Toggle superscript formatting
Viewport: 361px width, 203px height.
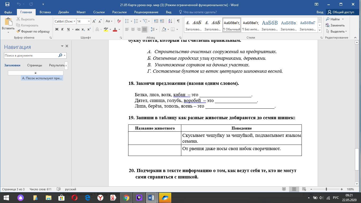[89, 29]
